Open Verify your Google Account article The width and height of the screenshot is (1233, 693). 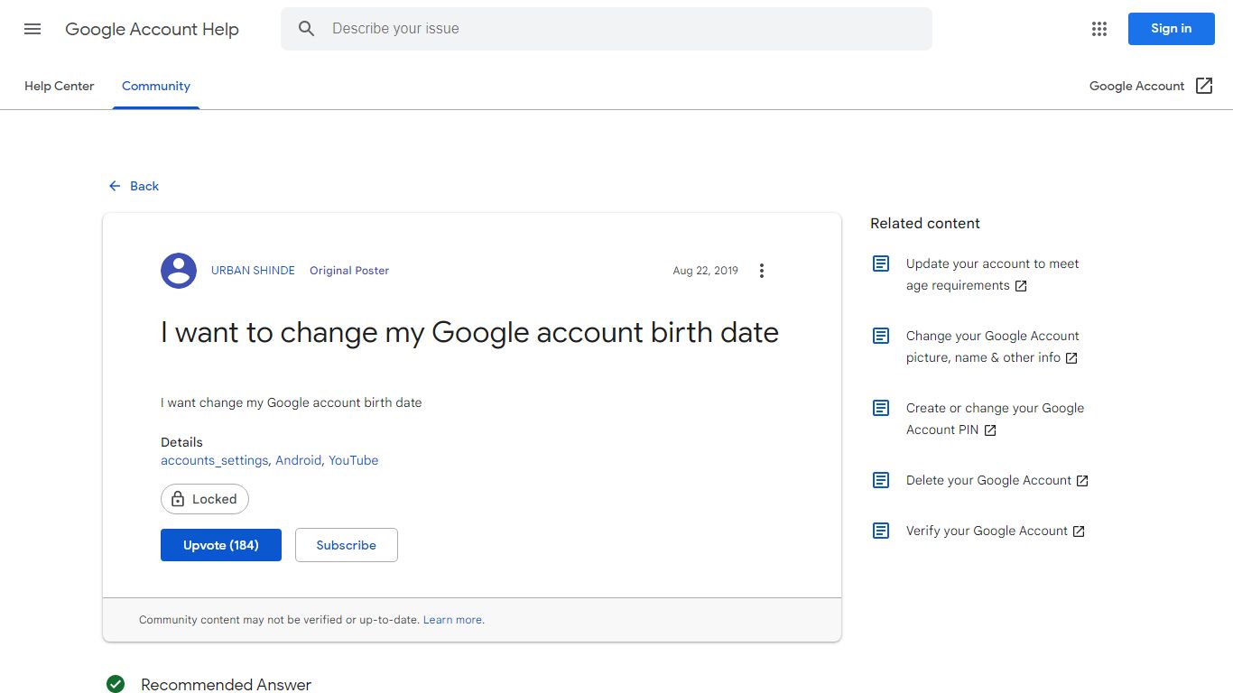point(996,531)
